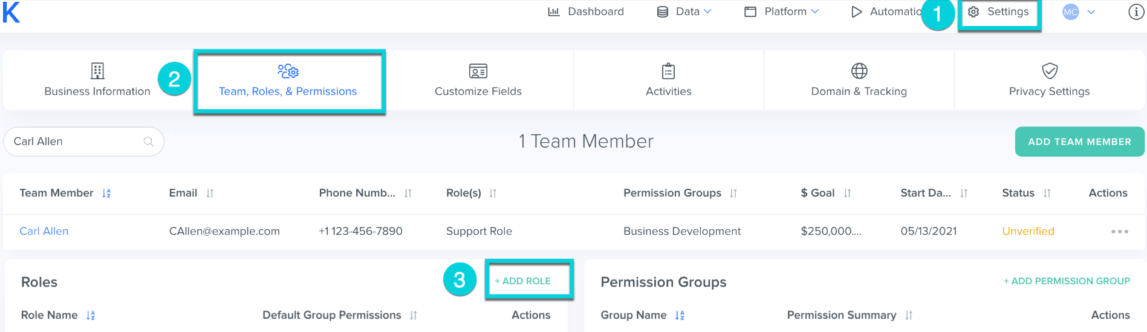Screen dimensions: 1147x332
Task: Open the info circle icon
Action: [1136, 12]
